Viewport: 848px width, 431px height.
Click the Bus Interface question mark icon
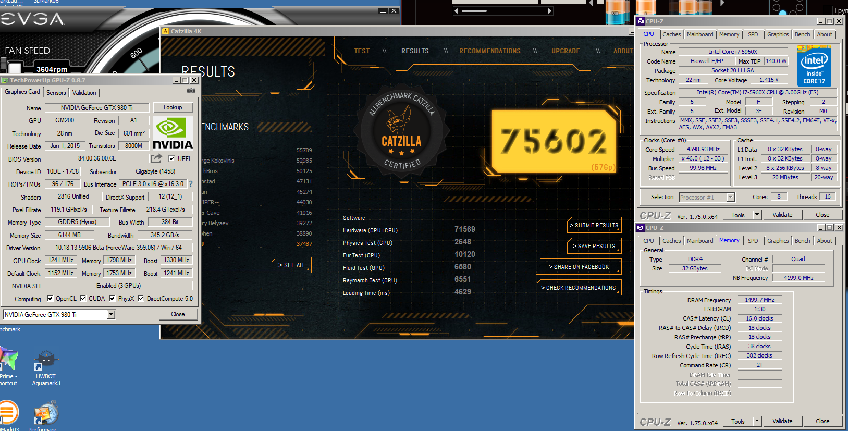(x=191, y=184)
